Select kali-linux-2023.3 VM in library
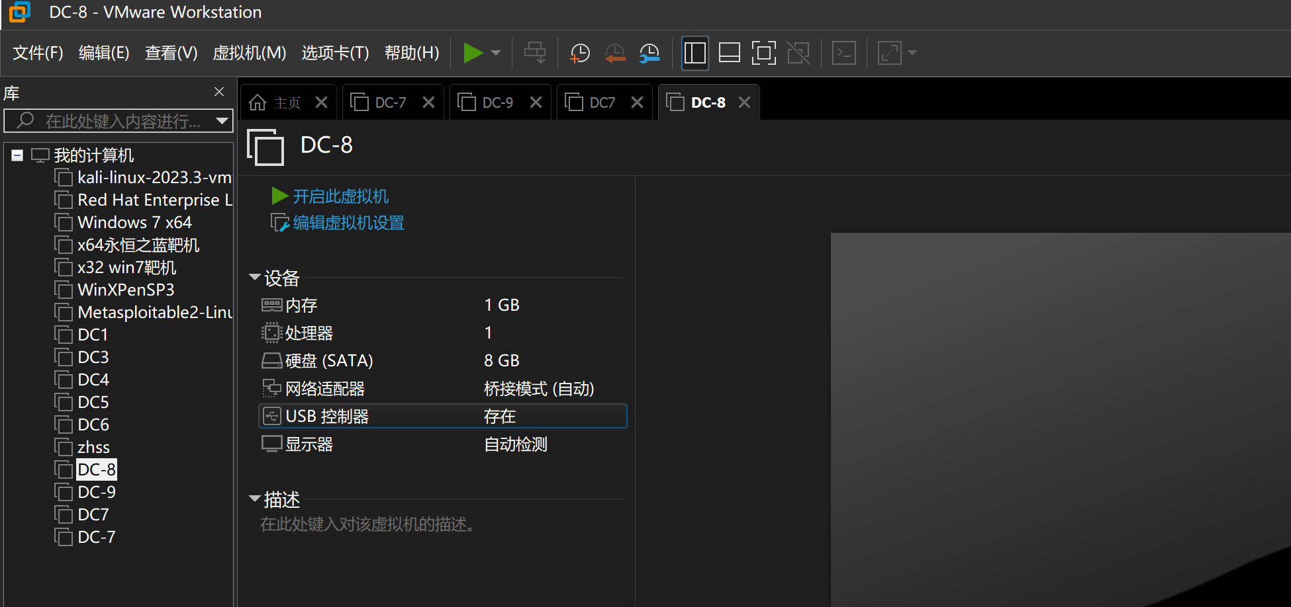1291x607 pixels. click(154, 178)
